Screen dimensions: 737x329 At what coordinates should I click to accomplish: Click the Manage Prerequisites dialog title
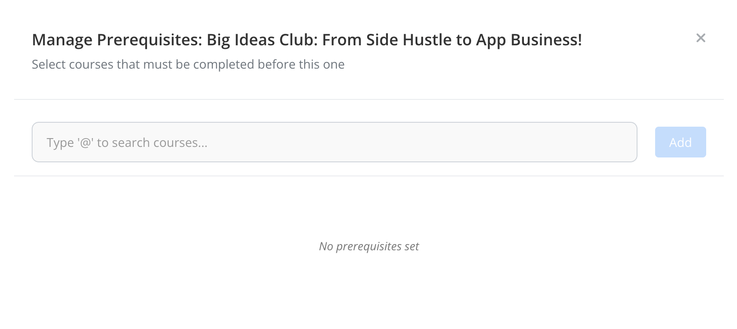(306, 40)
